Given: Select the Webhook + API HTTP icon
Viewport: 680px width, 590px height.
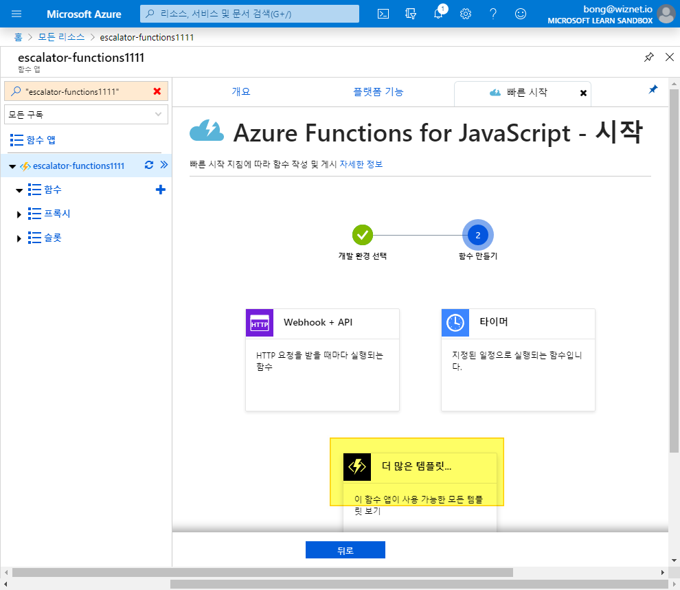Looking at the screenshot, I should [x=260, y=323].
